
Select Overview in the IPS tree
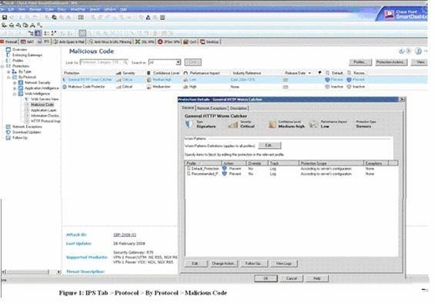click(20, 49)
